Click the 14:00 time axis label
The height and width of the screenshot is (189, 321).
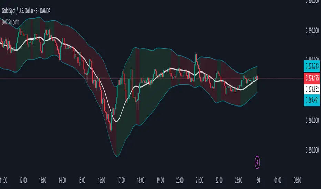coord(62,180)
